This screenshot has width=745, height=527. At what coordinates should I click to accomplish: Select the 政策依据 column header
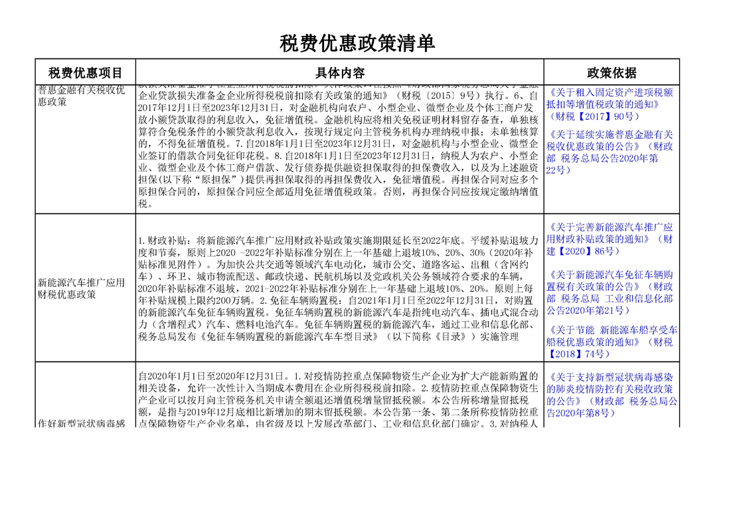pos(611,72)
